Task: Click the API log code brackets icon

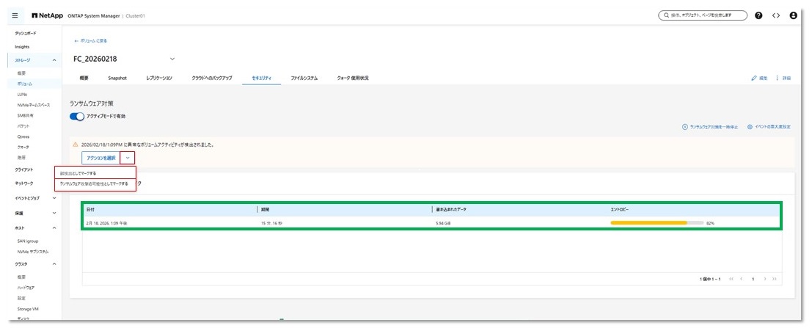Action: (x=775, y=15)
